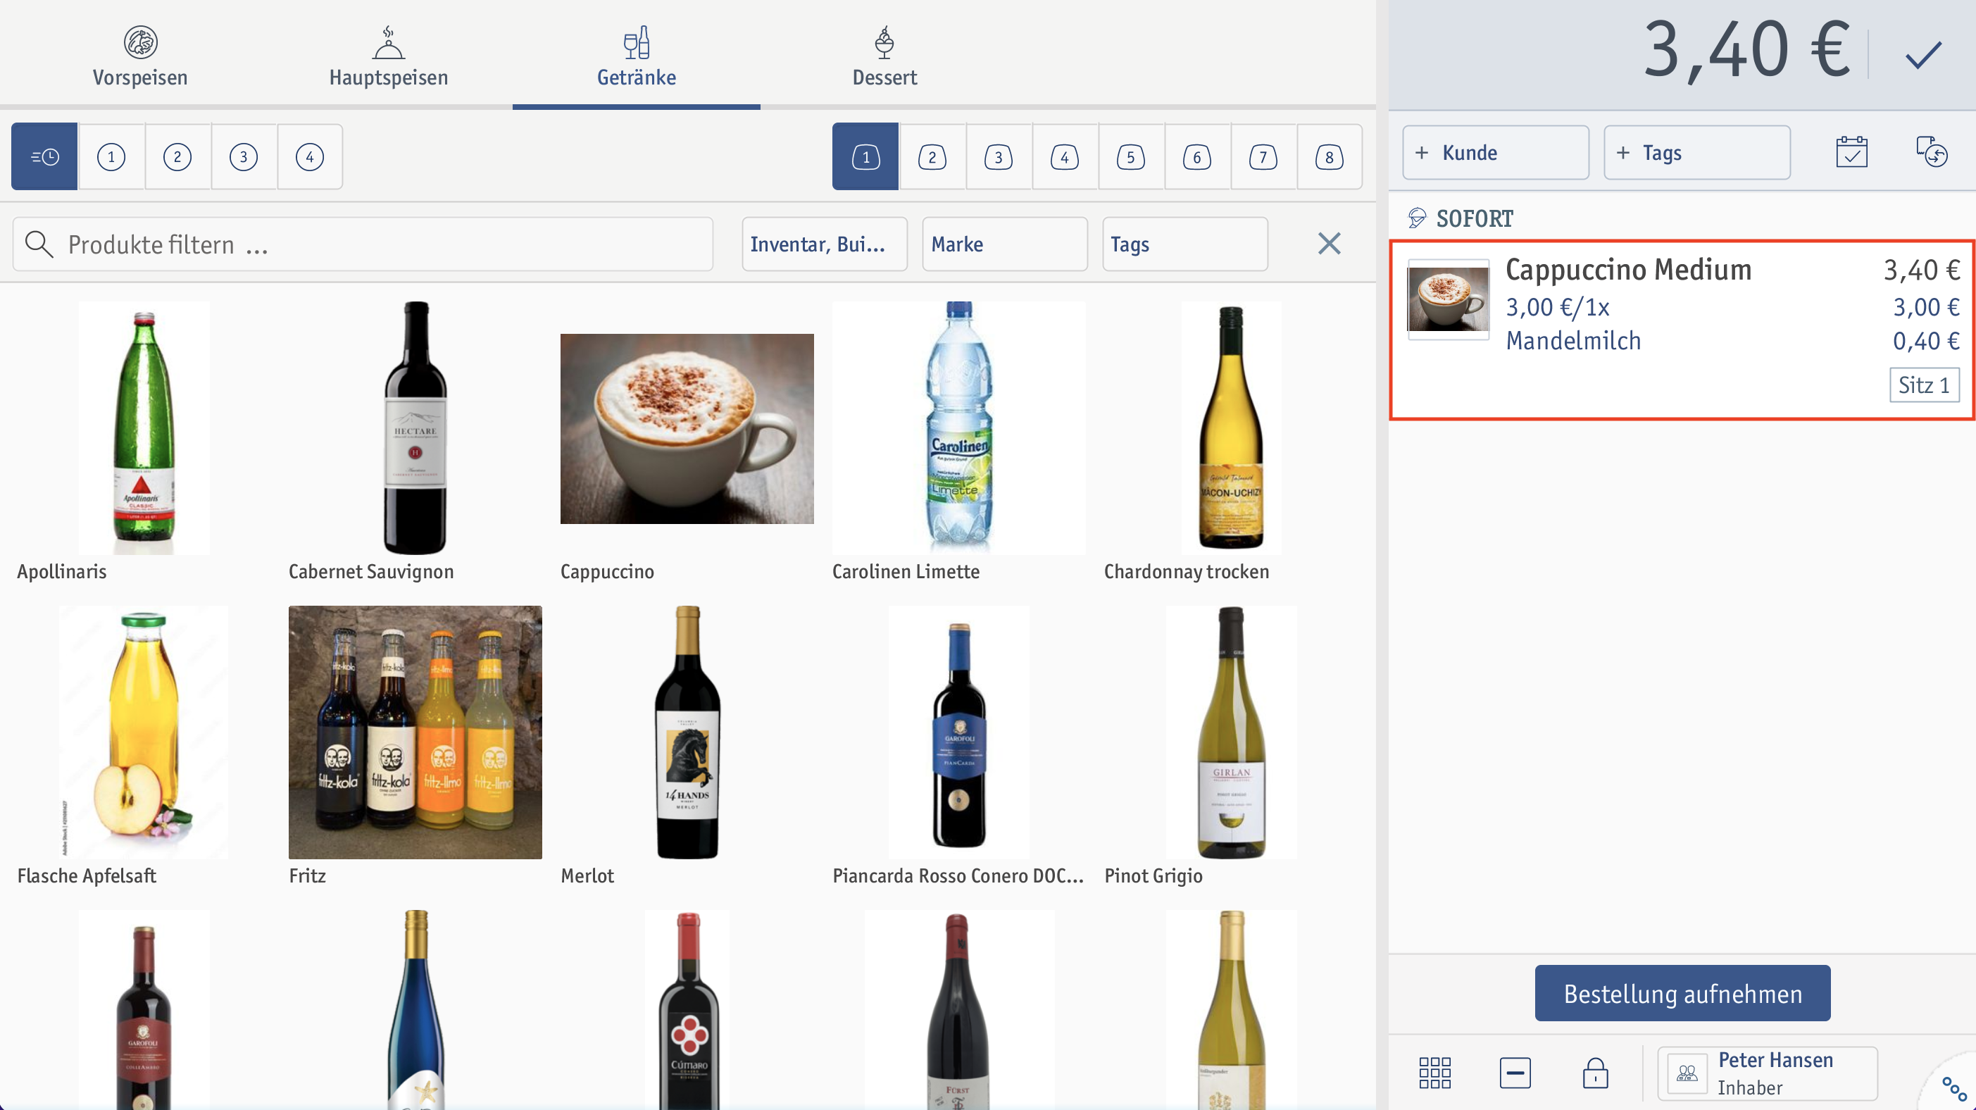Viewport: 1976px width, 1110px height.
Task: Select course number 2 circle
Action: click(177, 156)
